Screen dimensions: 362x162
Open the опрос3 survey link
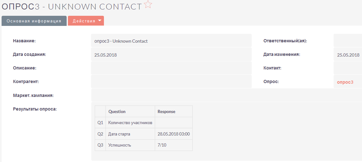click(345, 82)
